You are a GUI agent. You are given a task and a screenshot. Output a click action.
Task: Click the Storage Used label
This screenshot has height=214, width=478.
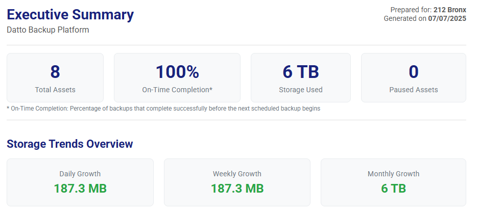(x=300, y=90)
